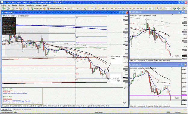Show the Market Watch window
The width and height of the screenshot is (188, 114).
[x=13, y=8]
